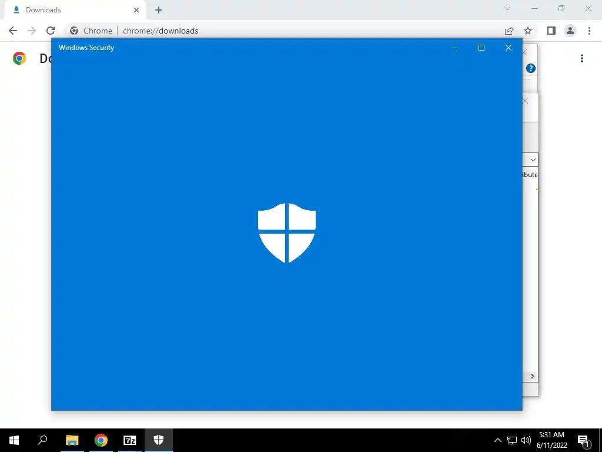Open the notification center icon
This screenshot has width=602, height=452.
584,440
